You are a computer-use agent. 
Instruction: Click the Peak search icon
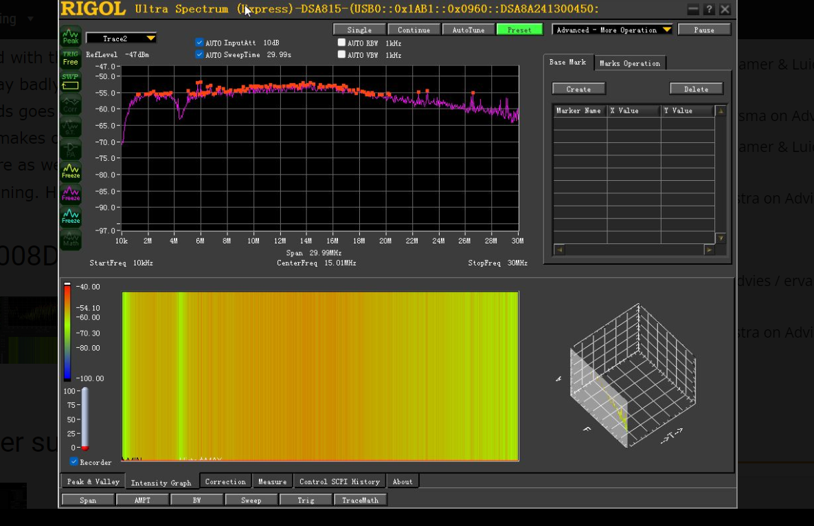click(x=71, y=36)
